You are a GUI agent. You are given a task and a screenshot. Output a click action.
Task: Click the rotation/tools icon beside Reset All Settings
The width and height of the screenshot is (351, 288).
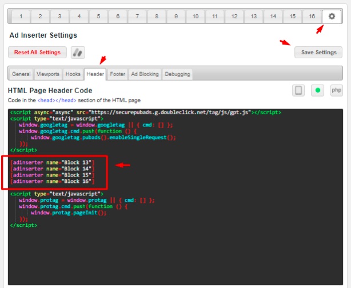point(78,53)
